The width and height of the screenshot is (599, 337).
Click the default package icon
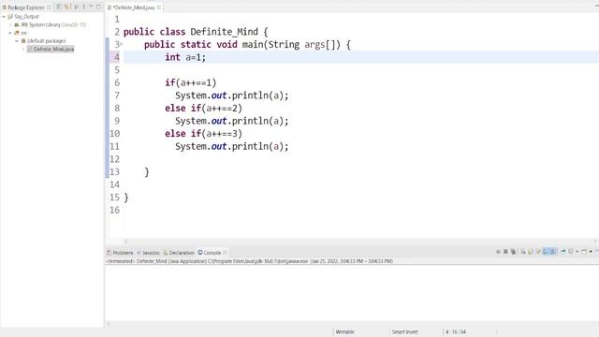(x=23, y=41)
